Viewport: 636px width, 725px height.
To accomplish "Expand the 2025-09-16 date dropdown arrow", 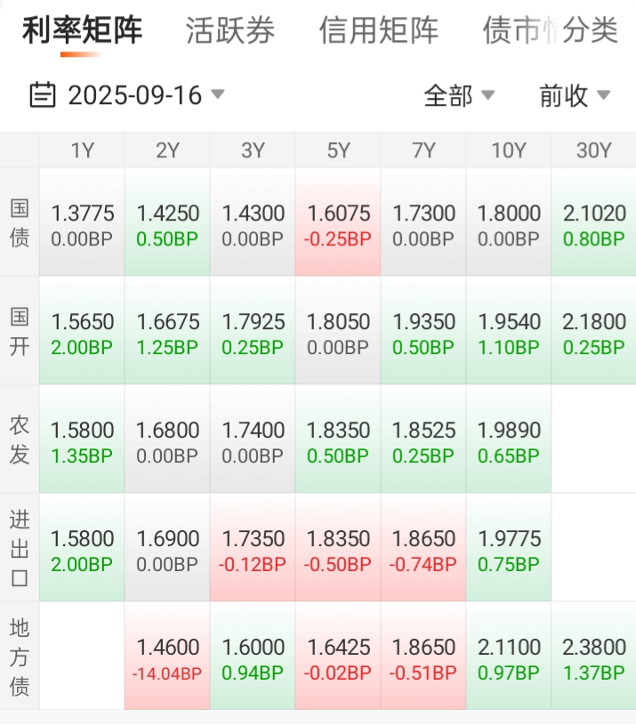I will pyautogui.click(x=218, y=94).
